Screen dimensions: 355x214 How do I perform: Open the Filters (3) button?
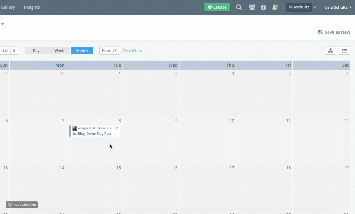coord(110,50)
